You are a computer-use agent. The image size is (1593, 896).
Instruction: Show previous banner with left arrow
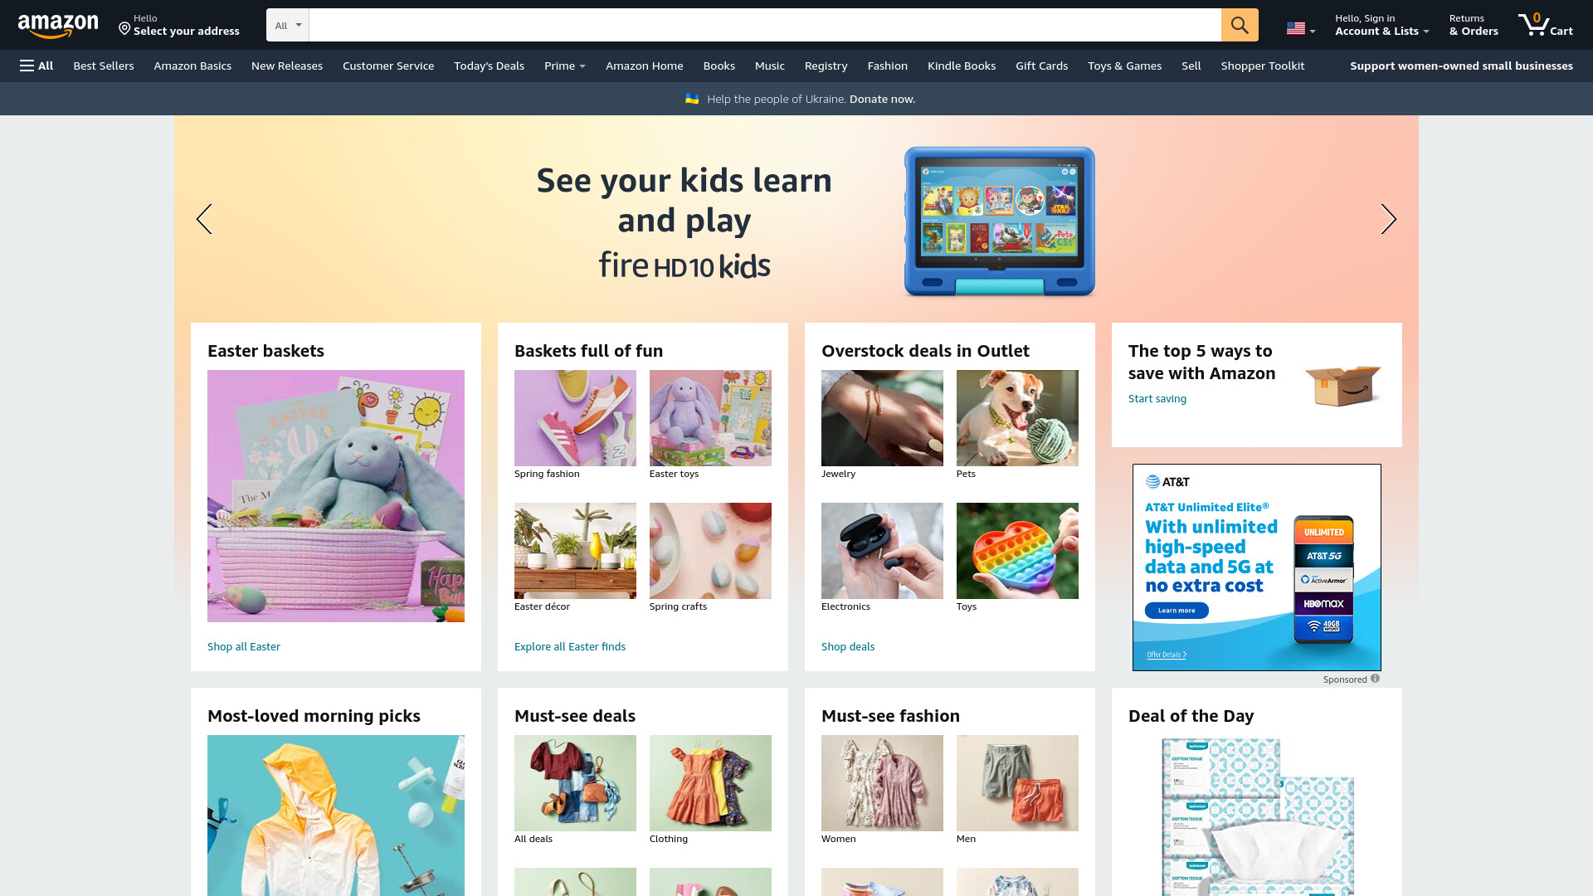click(204, 219)
